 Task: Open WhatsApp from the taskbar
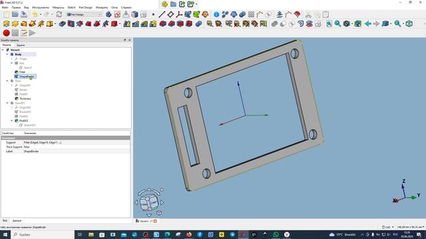tap(276, 234)
